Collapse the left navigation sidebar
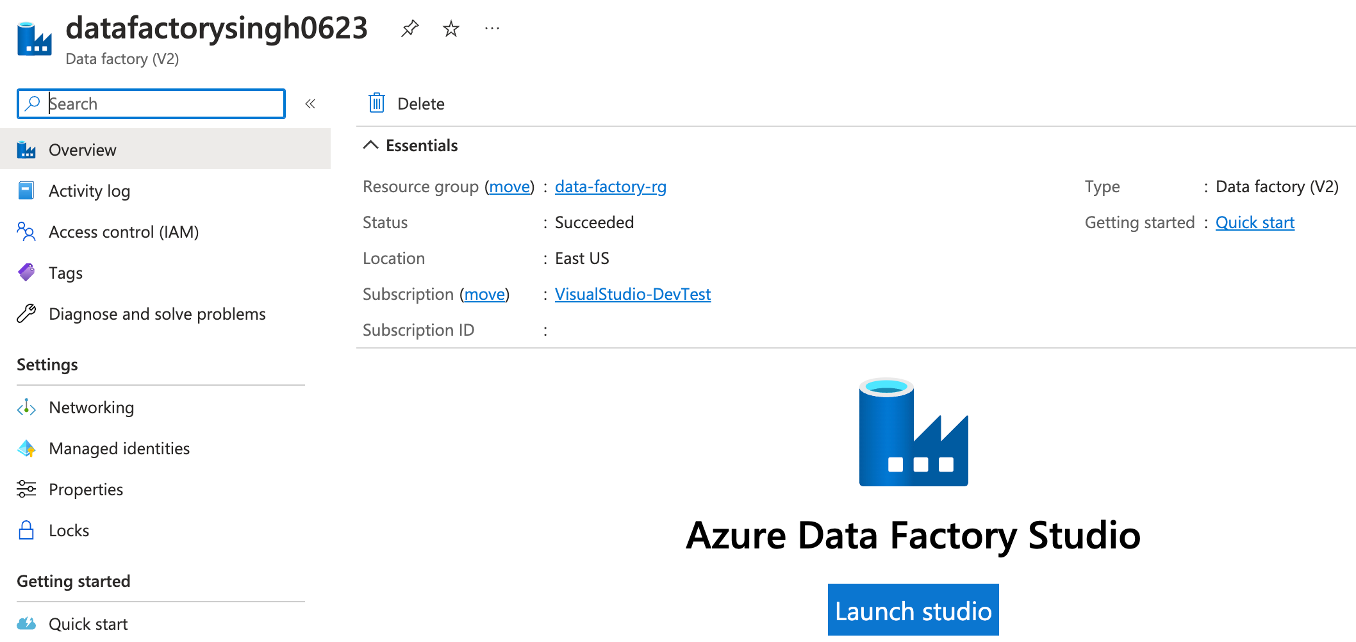Image resolution: width=1356 pixels, height=642 pixels. (310, 103)
